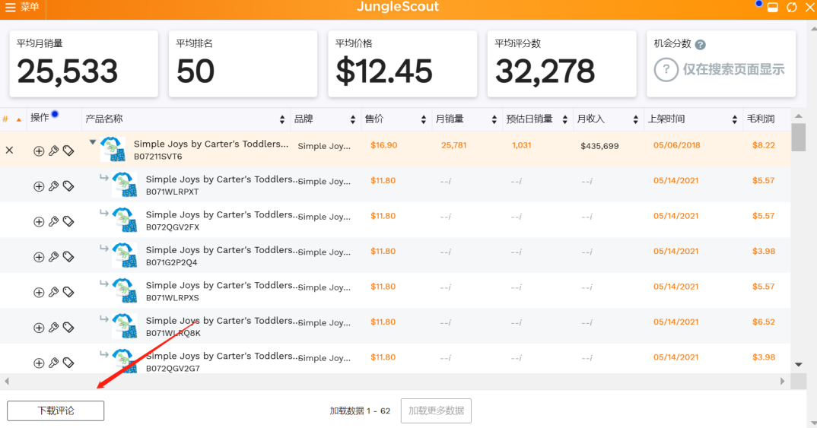817x428 pixels.
Task: Click the tag icon for B071WLRPXS
Action: (x=68, y=293)
